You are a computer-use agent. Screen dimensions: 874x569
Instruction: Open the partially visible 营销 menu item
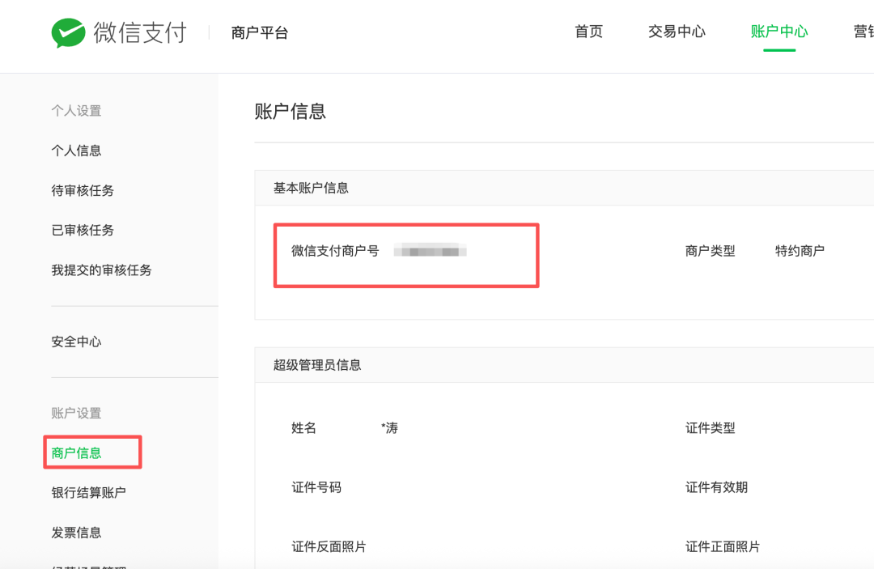click(863, 32)
